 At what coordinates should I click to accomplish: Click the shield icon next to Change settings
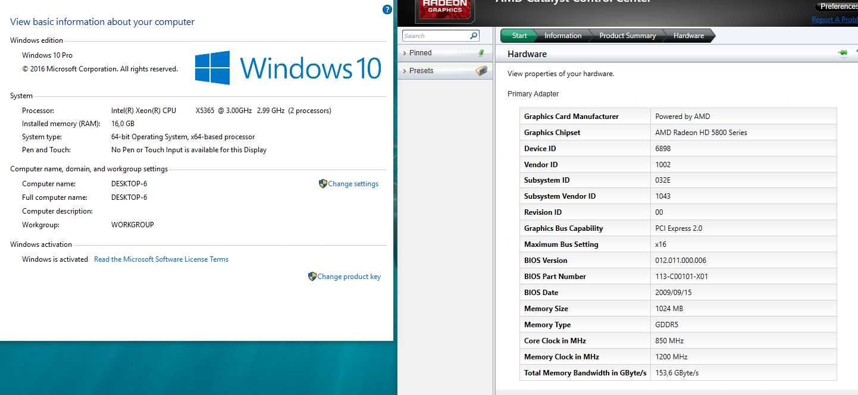point(323,184)
